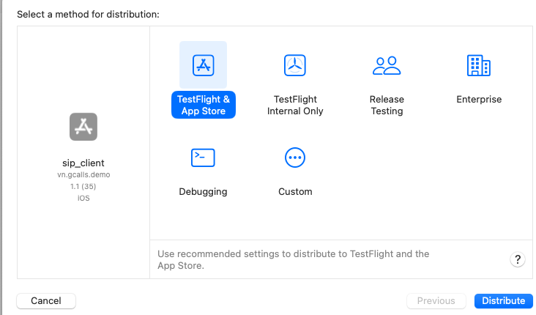Click the sip_client app name
This screenshot has height=315, width=536.
[x=83, y=163]
